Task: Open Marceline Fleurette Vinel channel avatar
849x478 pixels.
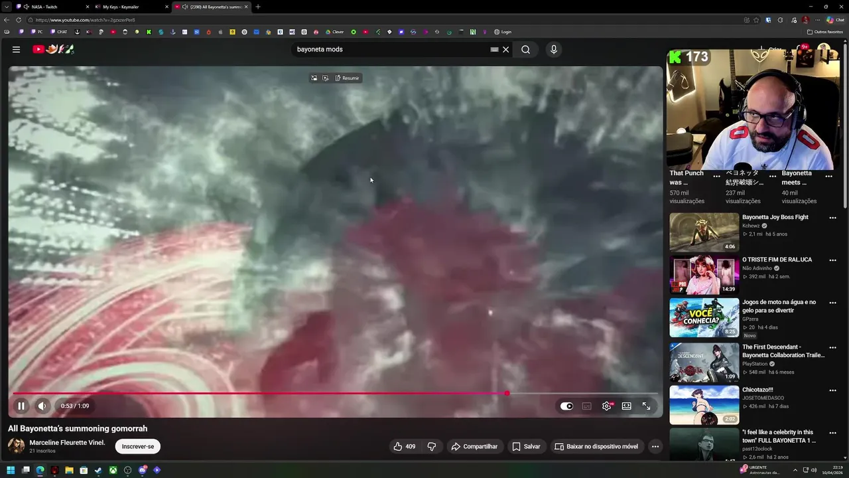Action: click(17, 445)
